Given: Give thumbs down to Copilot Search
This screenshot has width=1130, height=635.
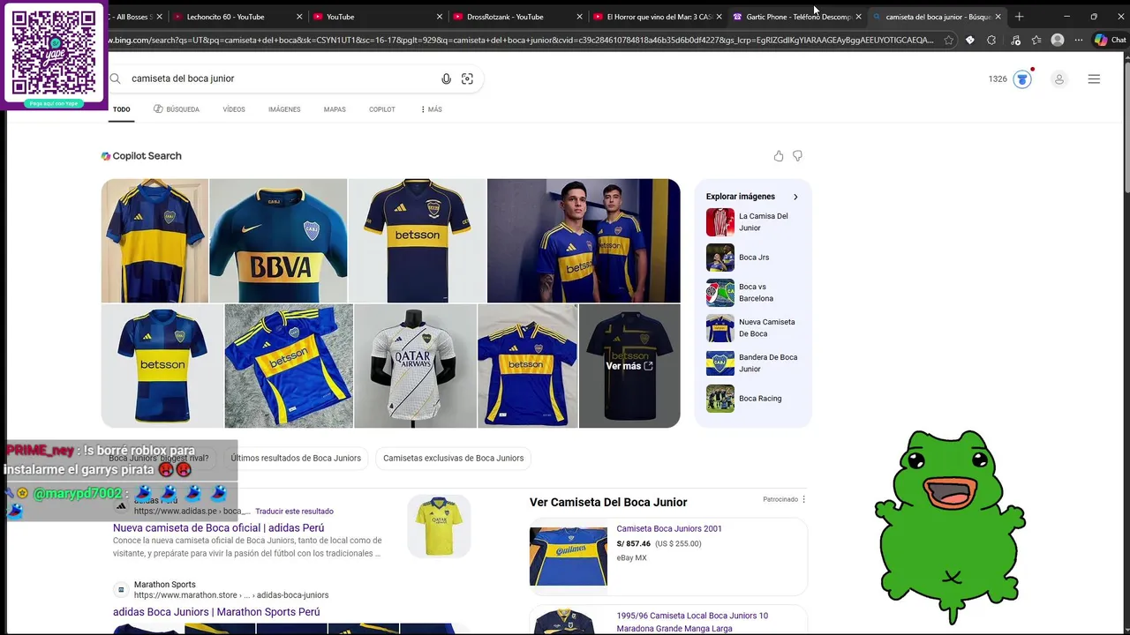Looking at the screenshot, I should click(797, 156).
